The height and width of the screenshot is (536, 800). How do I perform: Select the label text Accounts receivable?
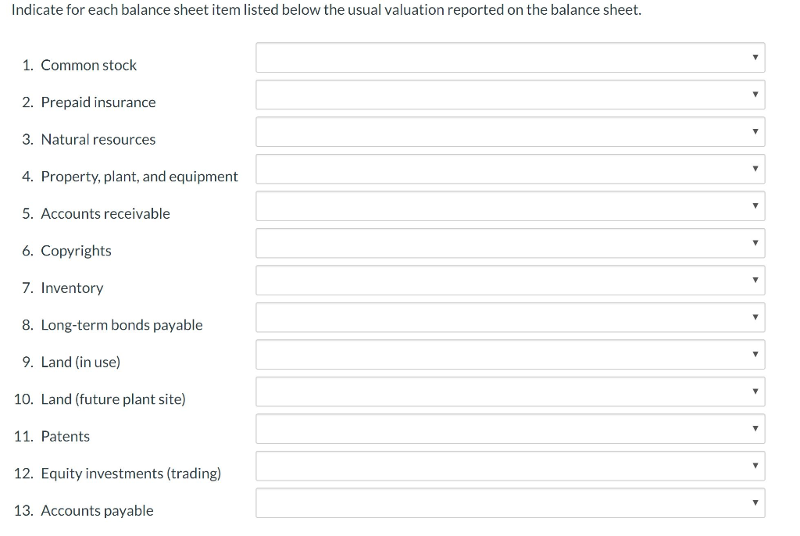tap(105, 213)
